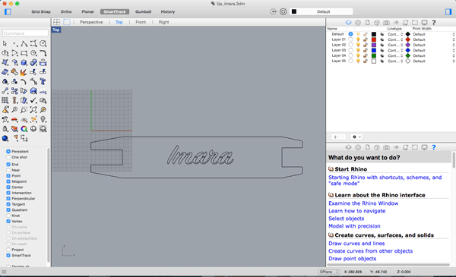Open Linetype dropdown for Layer 04
This screenshot has height=277, width=456.
tap(395, 55)
